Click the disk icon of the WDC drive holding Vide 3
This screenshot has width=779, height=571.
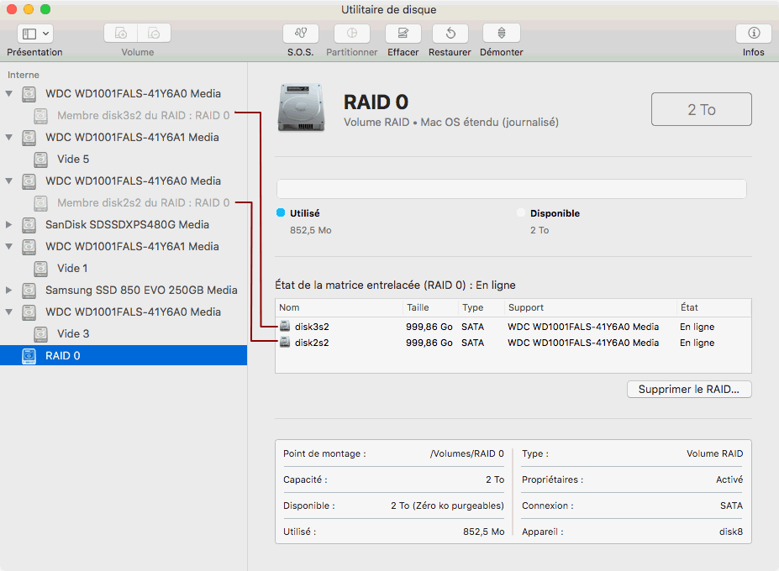tap(29, 312)
